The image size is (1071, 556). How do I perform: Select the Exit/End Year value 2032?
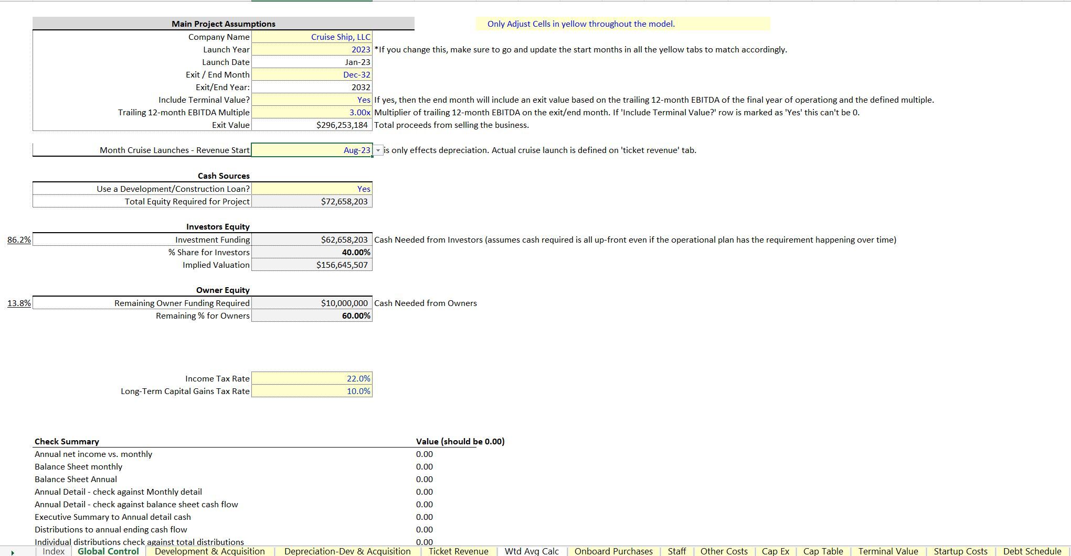(312, 87)
